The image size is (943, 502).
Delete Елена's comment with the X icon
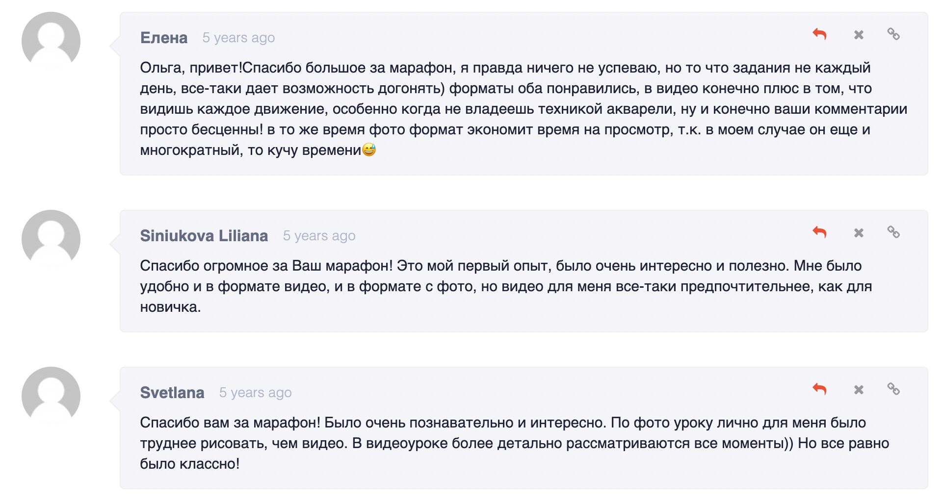pos(859,35)
